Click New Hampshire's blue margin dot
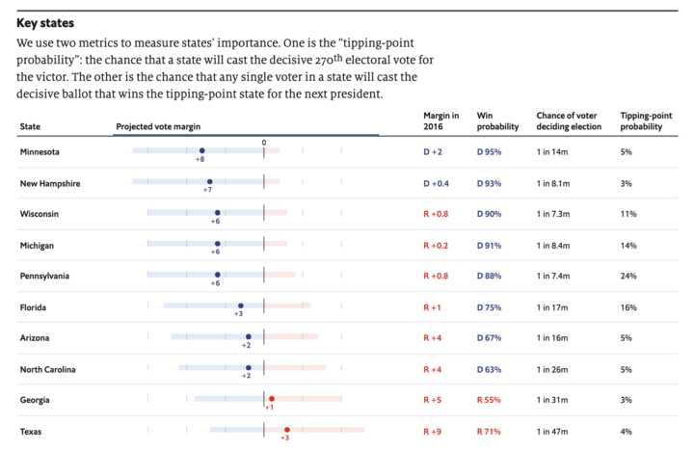 (209, 182)
